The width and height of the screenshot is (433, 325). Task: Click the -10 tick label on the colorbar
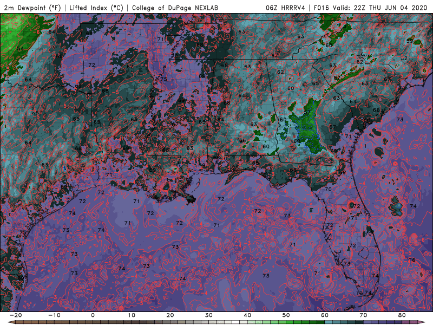tap(54, 315)
